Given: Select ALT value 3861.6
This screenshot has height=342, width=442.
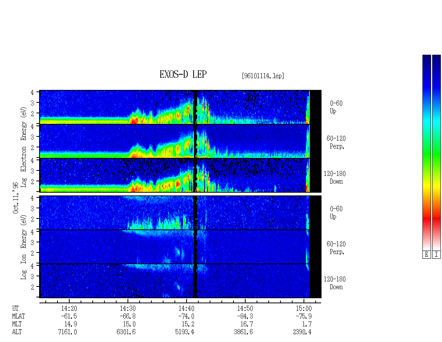Looking at the screenshot, I should click(243, 332).
